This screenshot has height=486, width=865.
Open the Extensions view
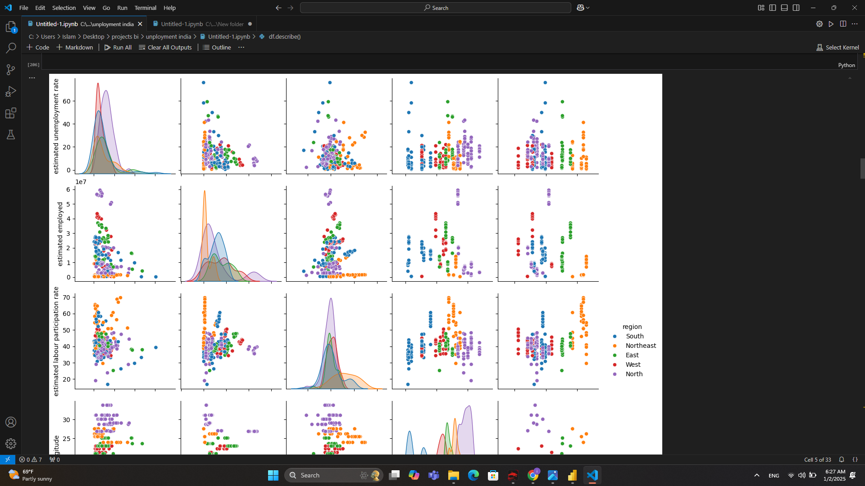10,113
